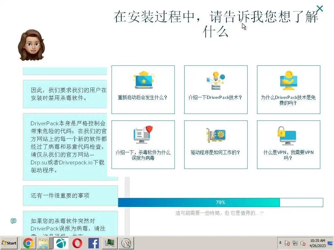
Task: Click the padlock VPN monitor icon
Action: pos(287,136)
